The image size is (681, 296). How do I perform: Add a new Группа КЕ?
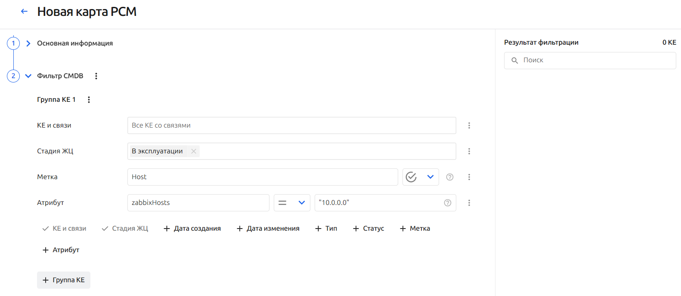(64, 280)
